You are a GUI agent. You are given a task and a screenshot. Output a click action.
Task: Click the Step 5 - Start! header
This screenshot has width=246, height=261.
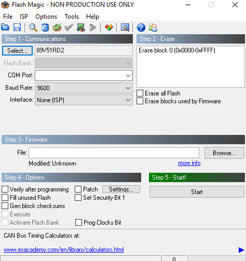197,177
